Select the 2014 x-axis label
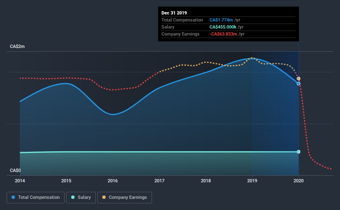Image resolution: width=340 pixels, height=210 pixels. click(x=20, y=181)
